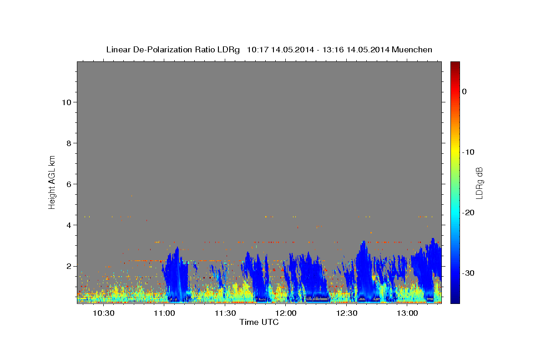Click the height tick label '4'
The height and width of the screenshot is (364, 546).
click(x=69, y=225)
